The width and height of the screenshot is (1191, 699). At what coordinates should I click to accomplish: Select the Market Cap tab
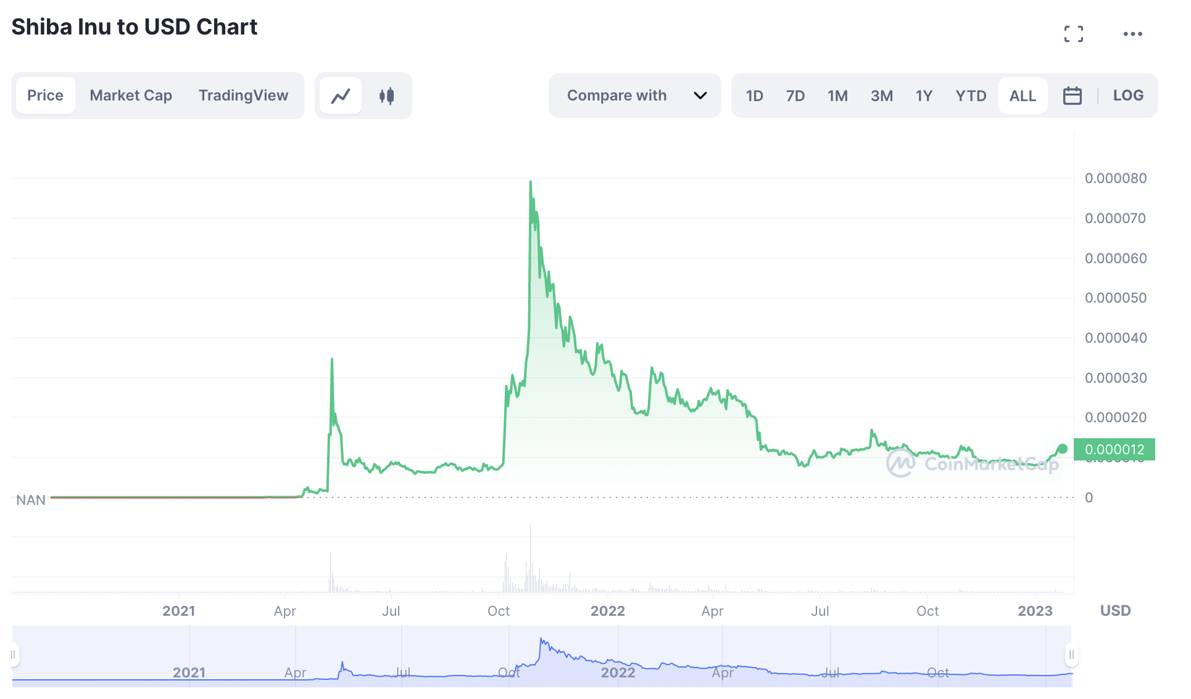(x=131, y=96)
